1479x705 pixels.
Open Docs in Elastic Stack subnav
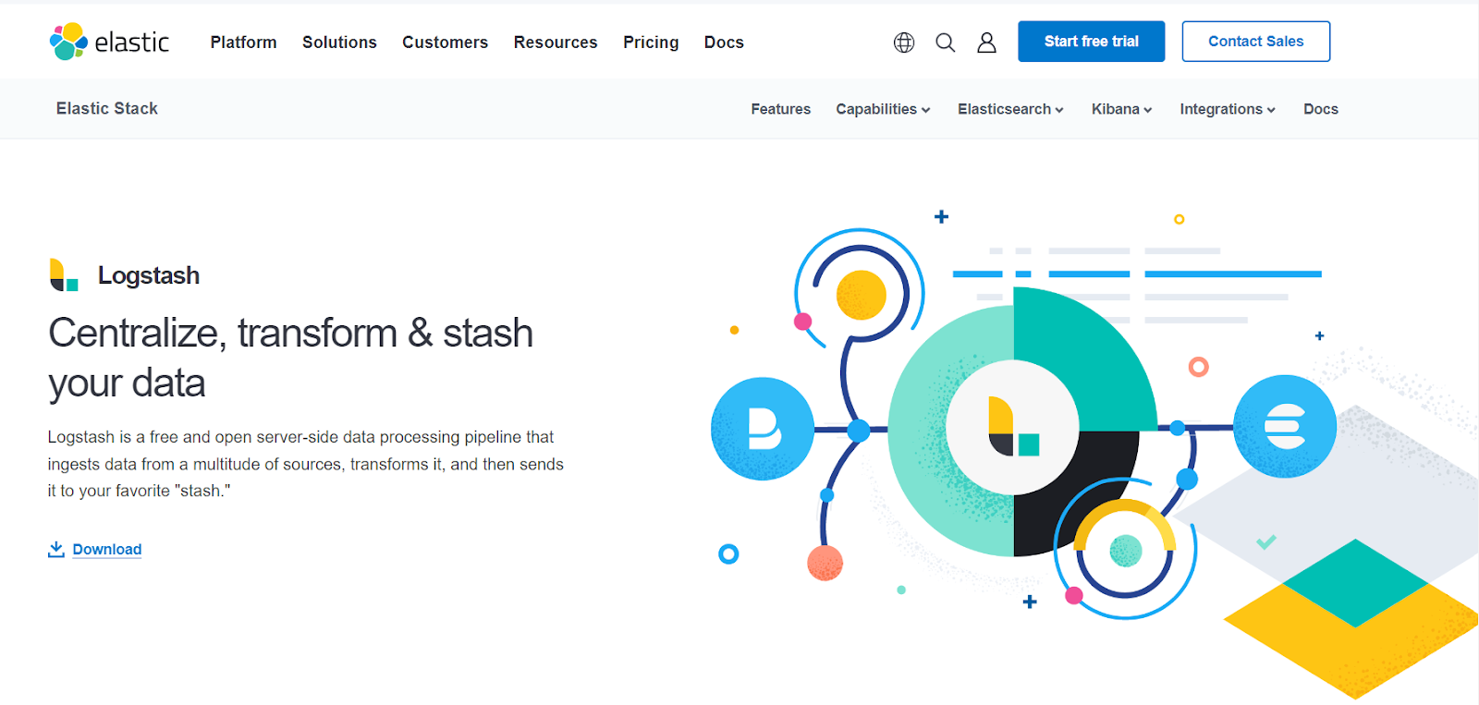[x=1321, y=109]
